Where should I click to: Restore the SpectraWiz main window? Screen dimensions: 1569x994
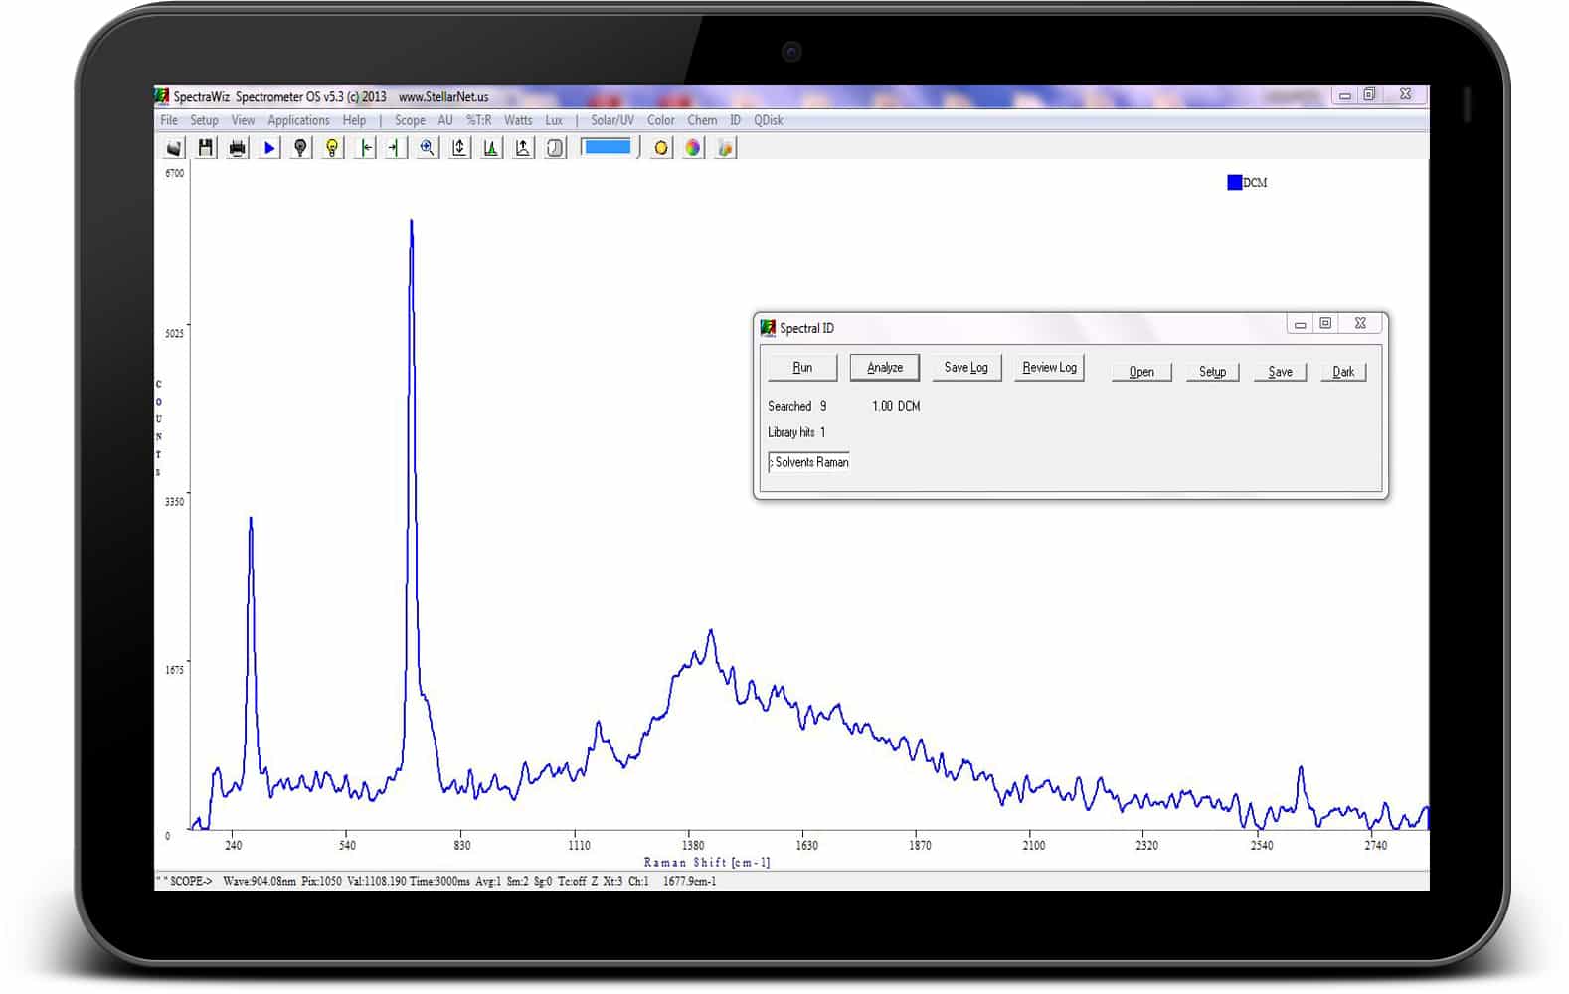[x=1370, y=95]
